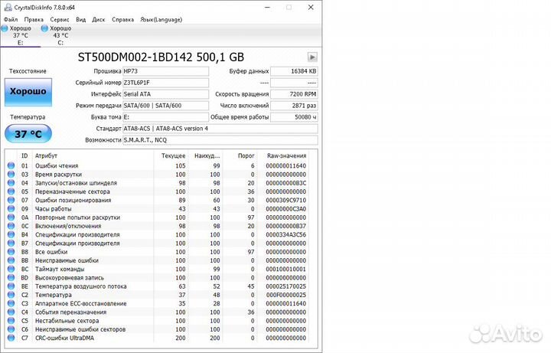This screenshot has height=353, width=551.
Task: Click status icon for B8 Все ошибки
Action: click(x=11, y=252)
